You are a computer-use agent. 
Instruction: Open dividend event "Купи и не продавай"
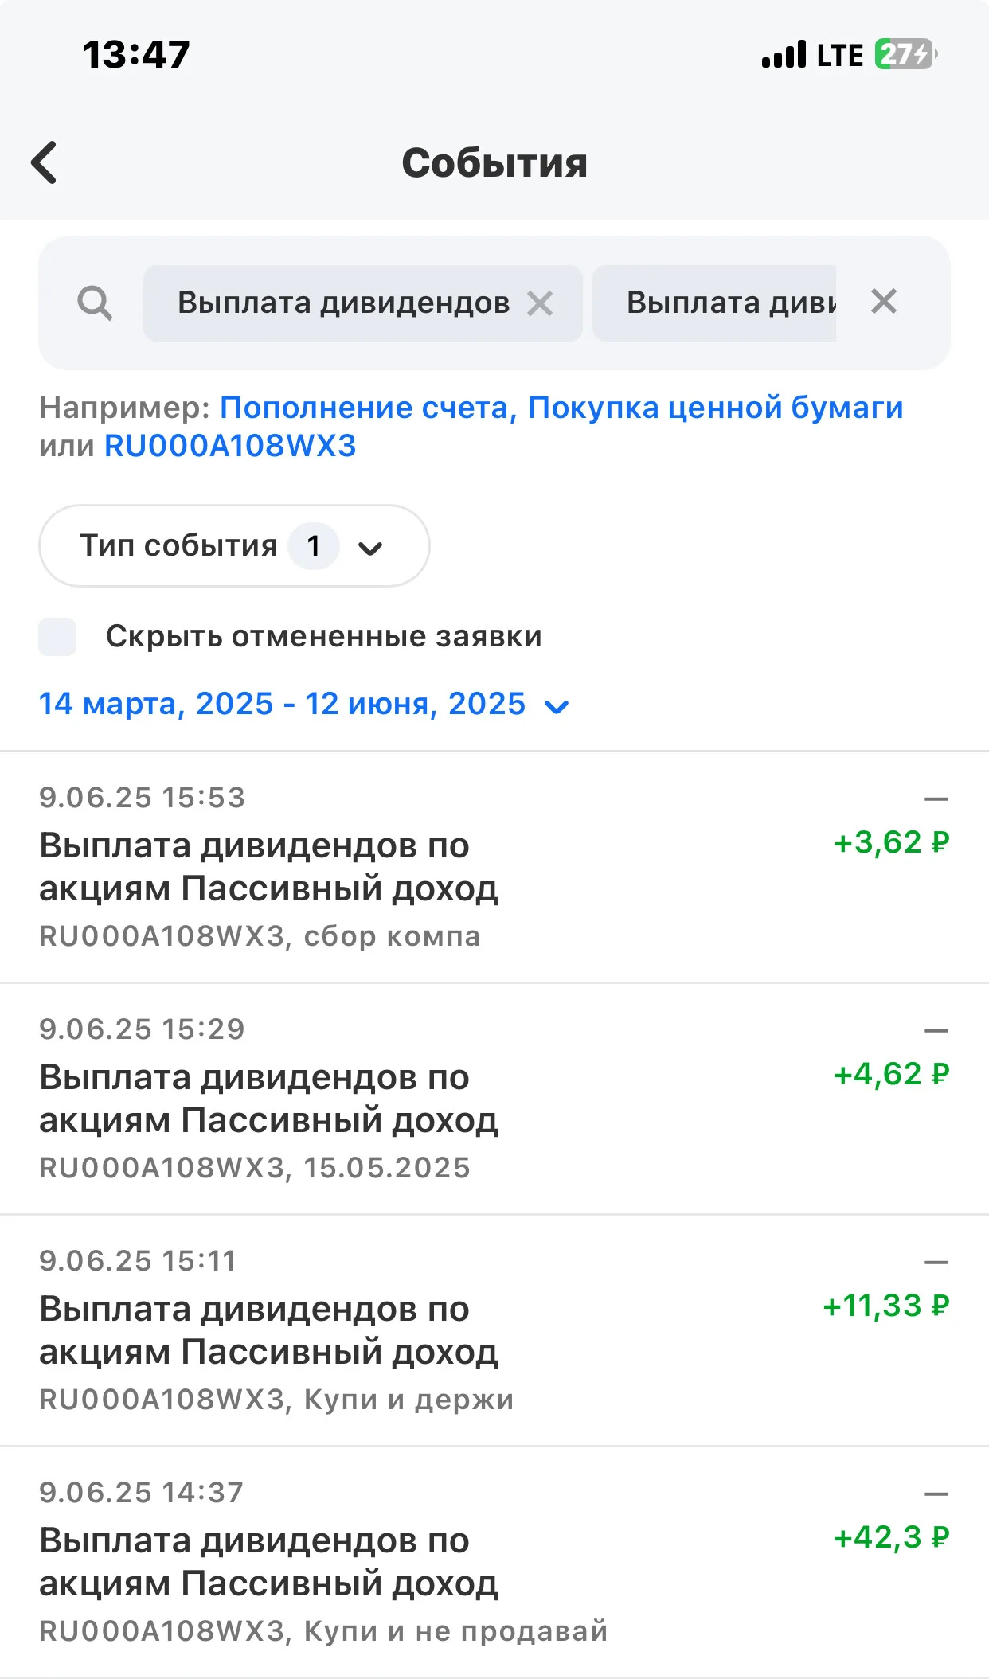tap(494, 1562)
